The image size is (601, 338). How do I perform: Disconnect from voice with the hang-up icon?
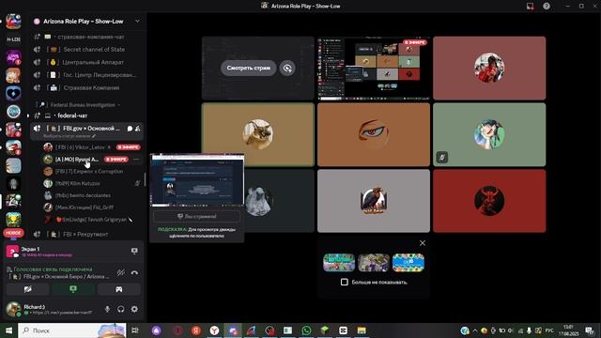pyautogui.click(x=134, y=272)
